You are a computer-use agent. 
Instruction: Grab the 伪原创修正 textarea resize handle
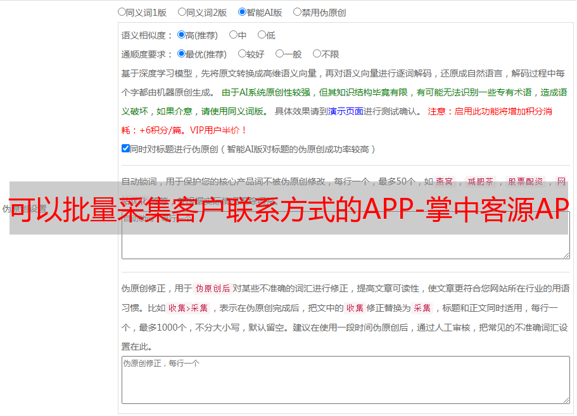click(x=566, y=400)
